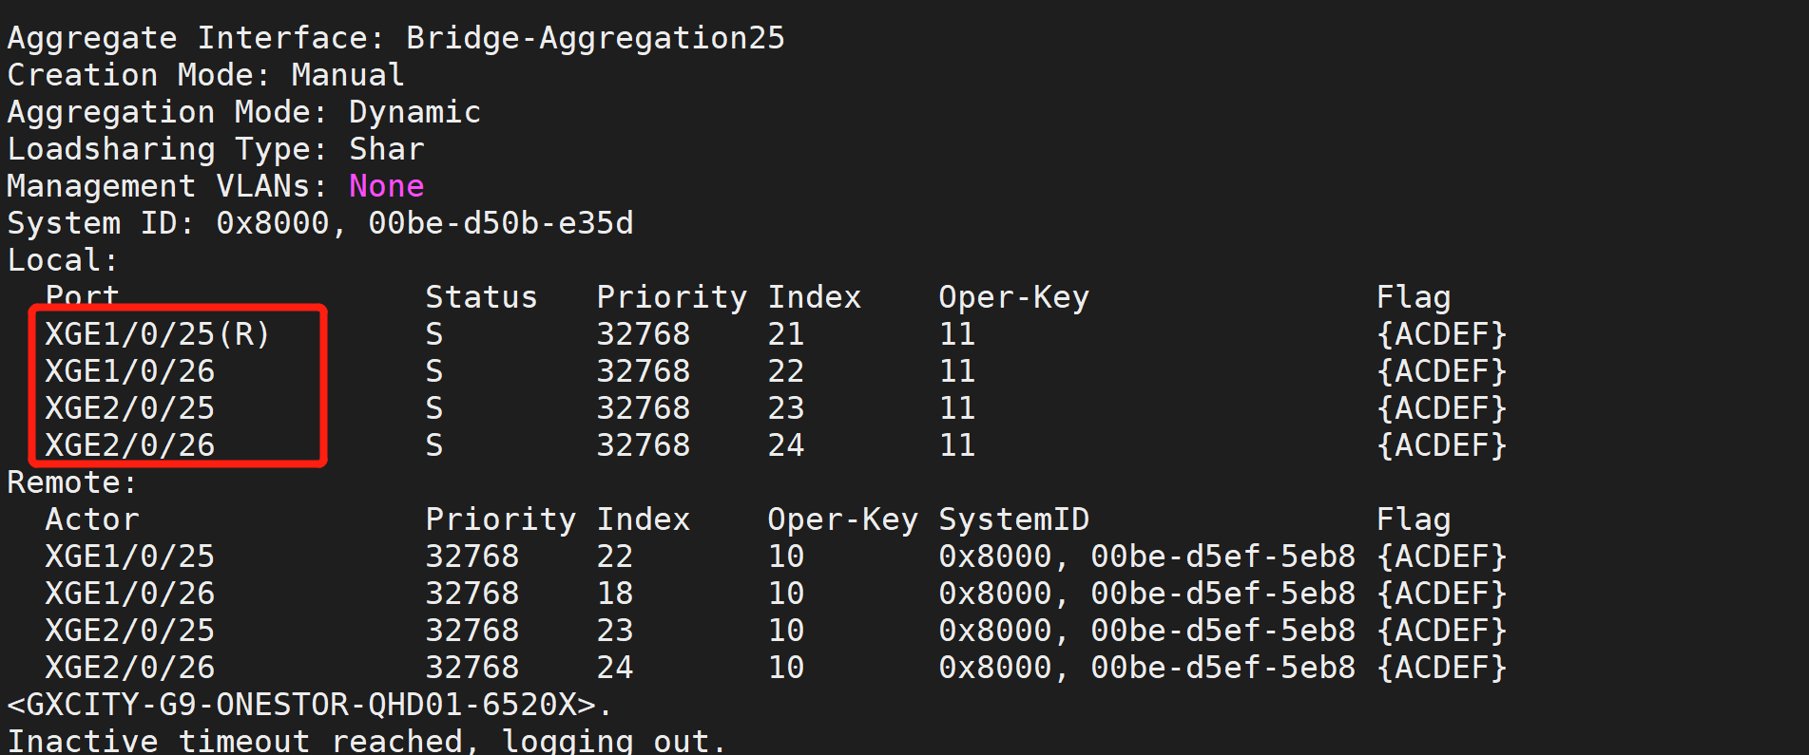The image size is (1809, 755).
Task: Click the Bridge-Aggregation25 interface name
Action: click(595, 38)
